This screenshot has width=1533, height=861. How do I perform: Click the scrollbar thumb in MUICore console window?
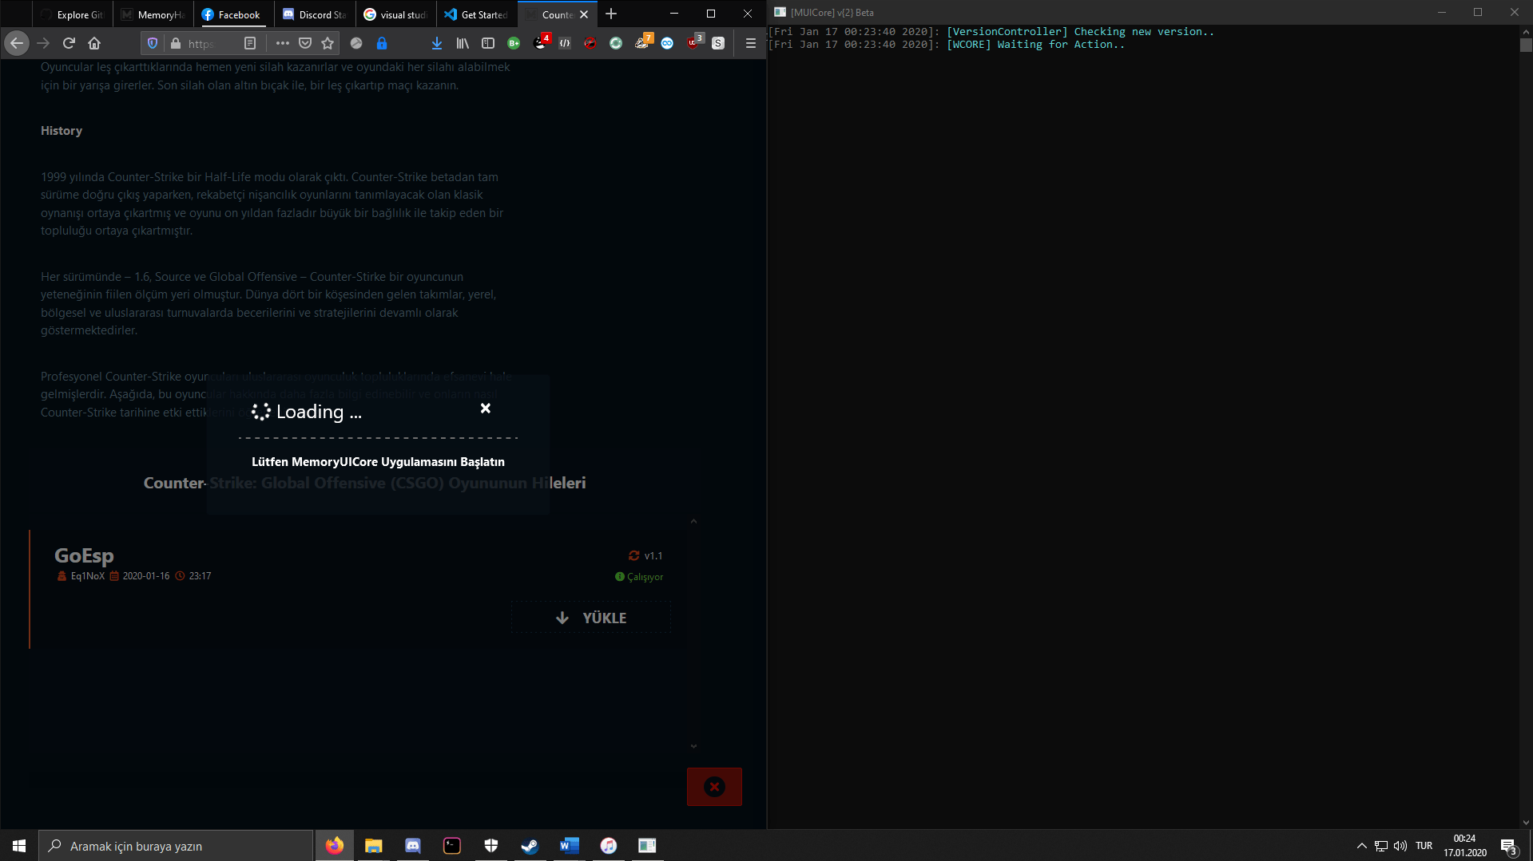point(1526,45)
